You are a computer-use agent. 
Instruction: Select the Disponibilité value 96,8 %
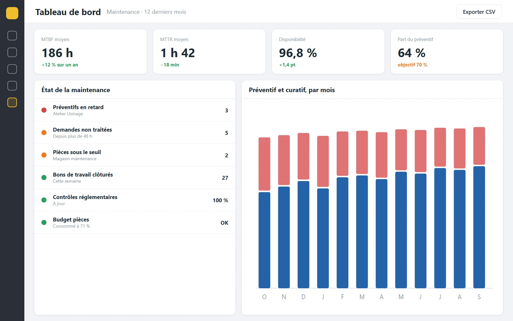click(x=298, y=53)
